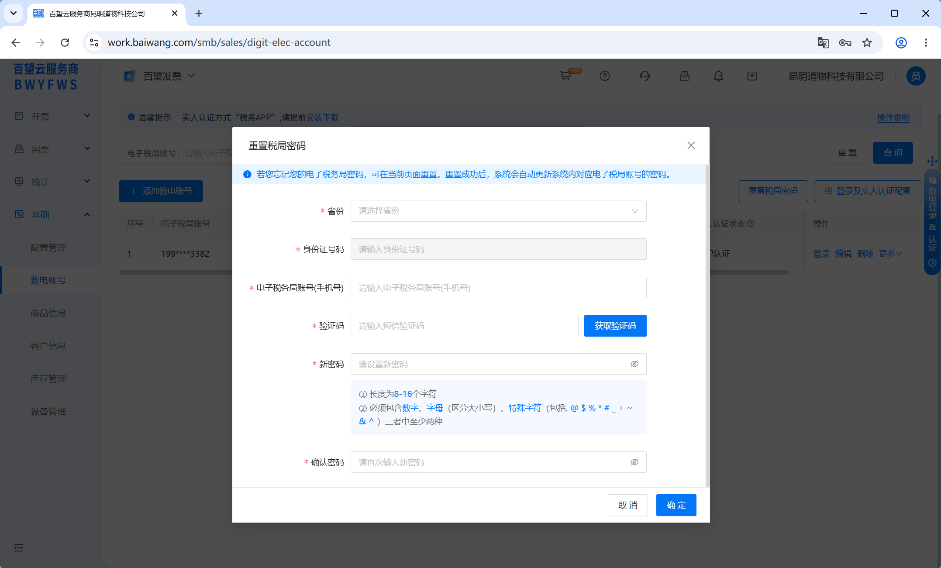Reload the page with refresh icon
The height and width of the screenshot is (568, 941).
pos(65,42)
